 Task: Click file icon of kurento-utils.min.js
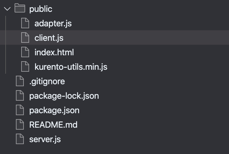(x=25, y=66)
